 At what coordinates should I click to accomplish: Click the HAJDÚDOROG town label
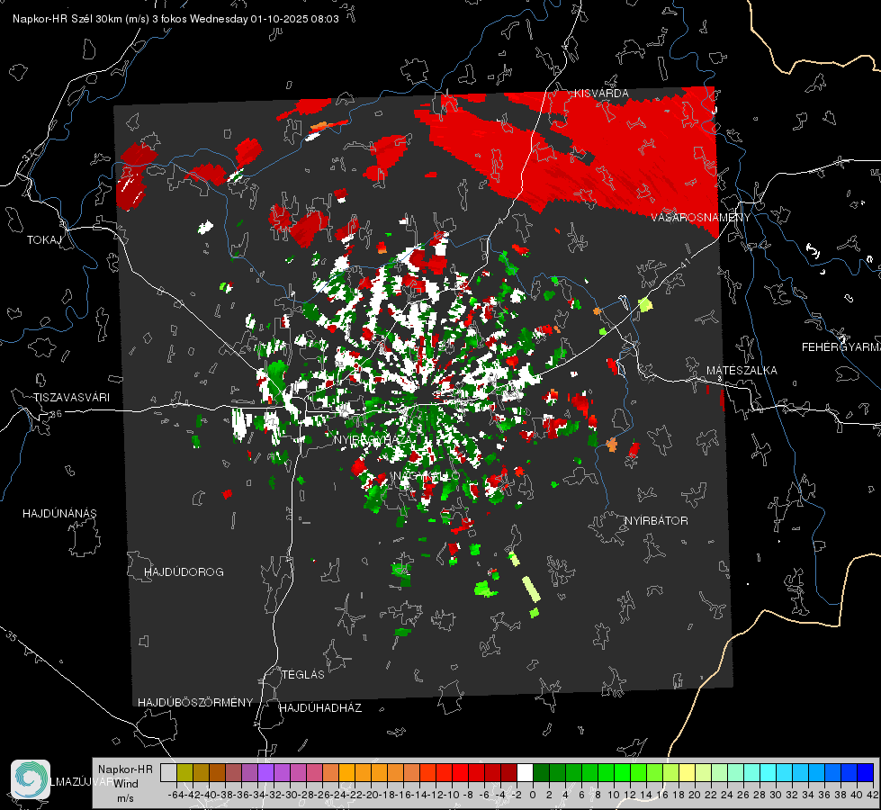(184, 571)
